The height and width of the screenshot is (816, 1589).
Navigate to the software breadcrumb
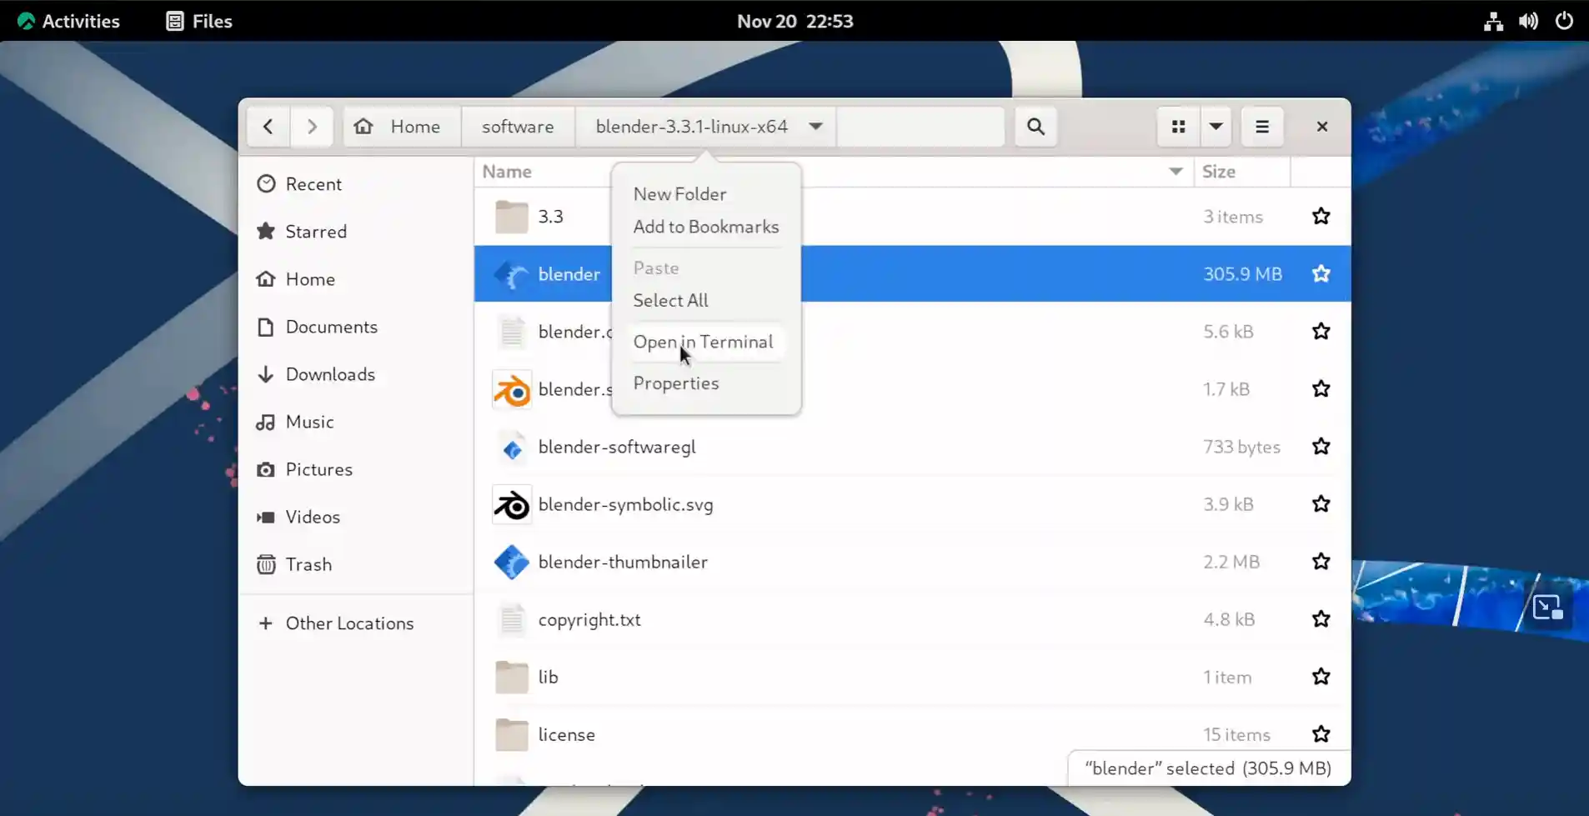pos(517,127)
